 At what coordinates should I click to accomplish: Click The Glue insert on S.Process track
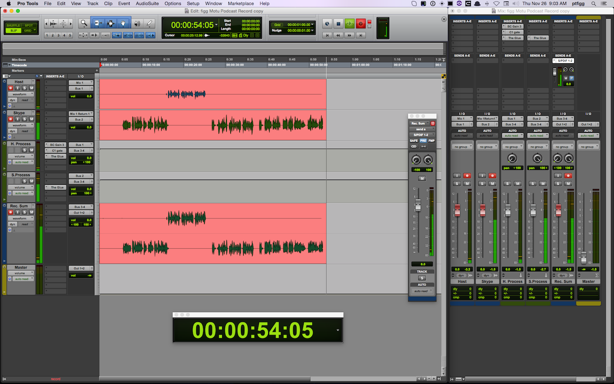[x=57, y=187]
